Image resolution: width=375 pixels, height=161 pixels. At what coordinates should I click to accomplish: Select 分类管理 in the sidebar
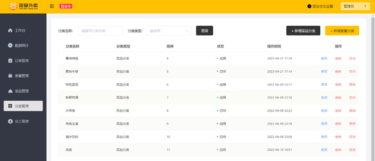pyautogui.click(x=23, y=106)
